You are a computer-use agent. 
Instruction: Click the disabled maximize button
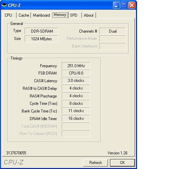[124, 5]
